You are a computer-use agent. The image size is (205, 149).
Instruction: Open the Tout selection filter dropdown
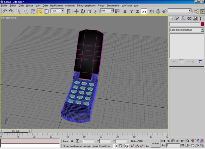(62, 11)
